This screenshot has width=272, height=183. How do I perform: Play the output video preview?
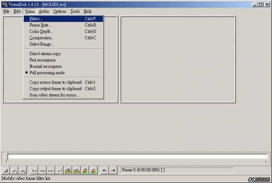tap(23, 170)
